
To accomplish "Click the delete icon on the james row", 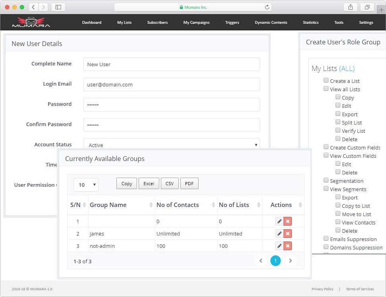I will (x=288, y=234).
